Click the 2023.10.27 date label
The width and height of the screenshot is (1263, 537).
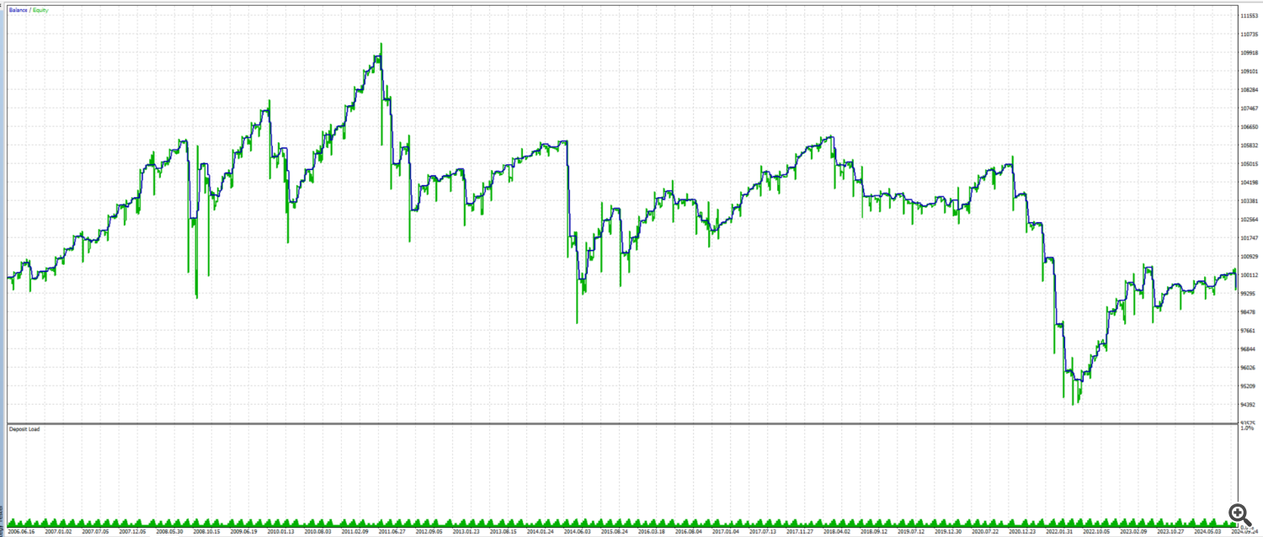[1169, 532]
